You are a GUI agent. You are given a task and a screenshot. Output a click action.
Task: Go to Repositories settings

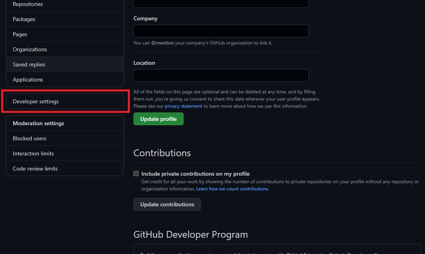tap(28, 4)
